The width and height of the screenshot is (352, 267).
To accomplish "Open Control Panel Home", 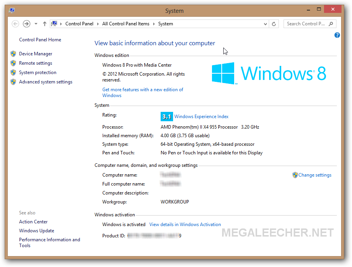I will click(x=40, y=40).
